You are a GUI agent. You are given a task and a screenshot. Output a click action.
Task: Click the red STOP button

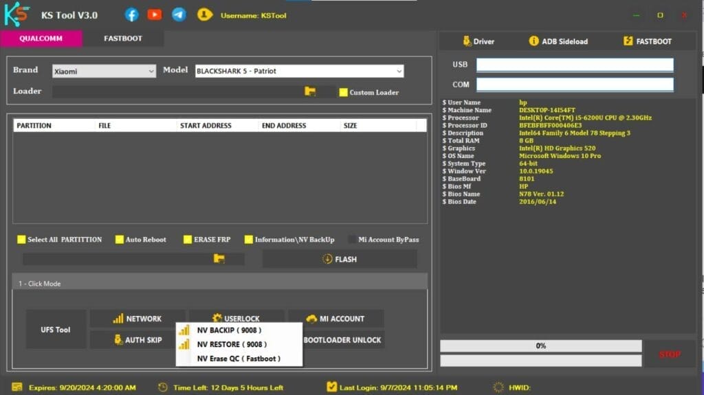click(x=670, y=354)
